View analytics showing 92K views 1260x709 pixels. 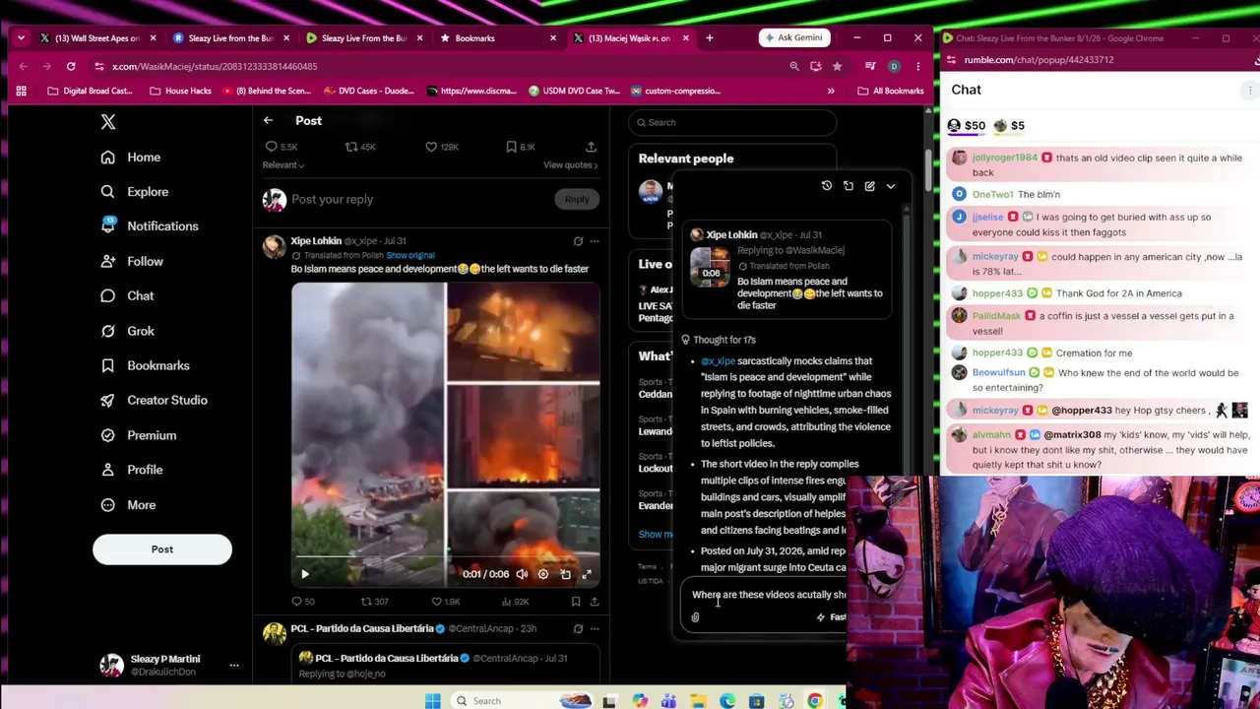tap(516, 602)
